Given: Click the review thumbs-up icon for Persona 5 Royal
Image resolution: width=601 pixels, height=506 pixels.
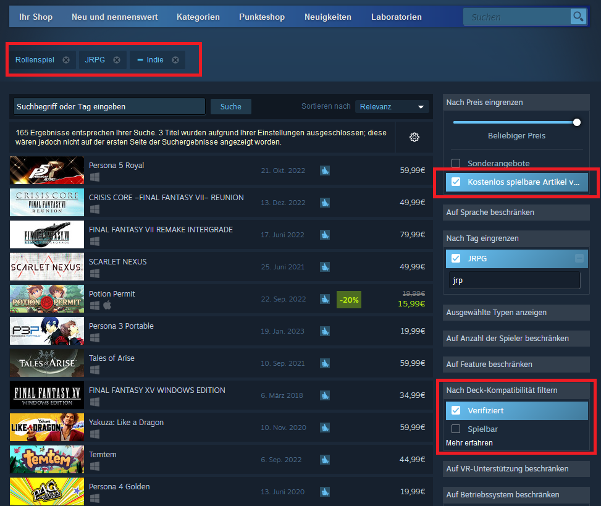Looking at the screenshot, I should (x=325, y=170).
